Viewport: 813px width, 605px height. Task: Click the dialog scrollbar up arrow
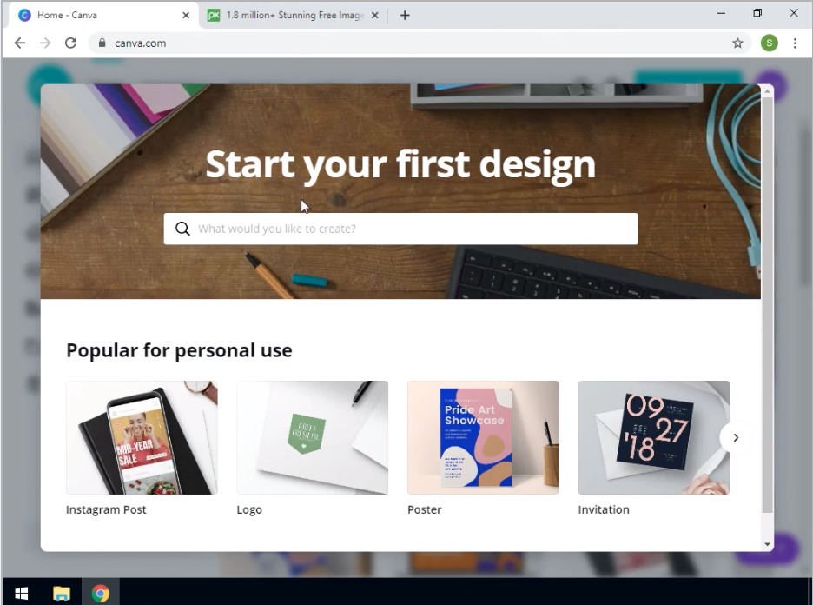click(x=767, y=91)
